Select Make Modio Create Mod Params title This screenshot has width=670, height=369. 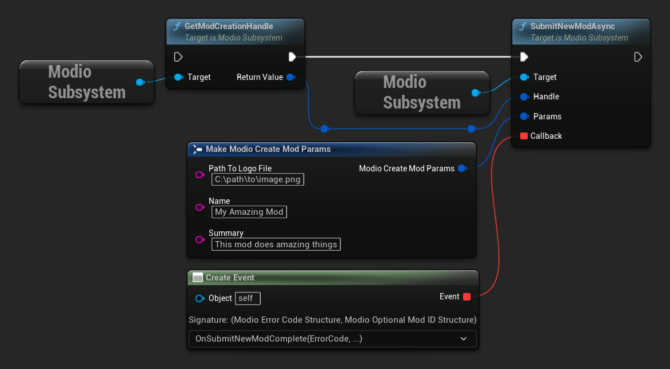[268, 149]
